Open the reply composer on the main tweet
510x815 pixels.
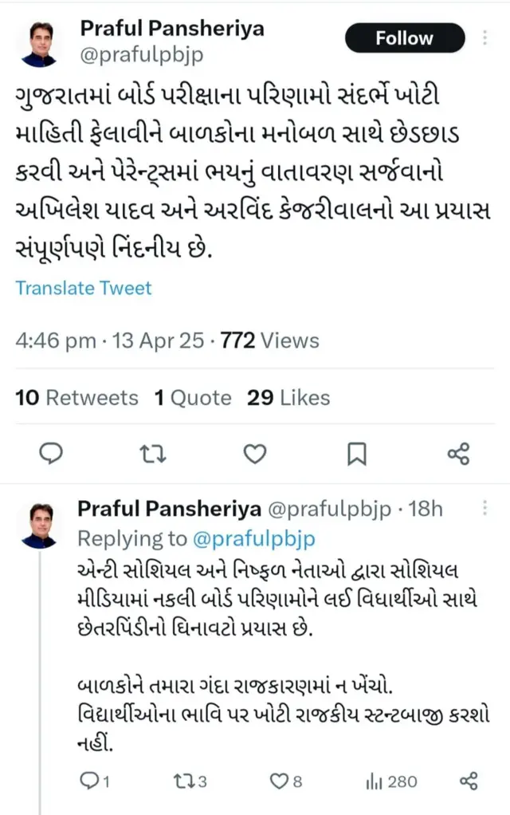coord(51,454)
